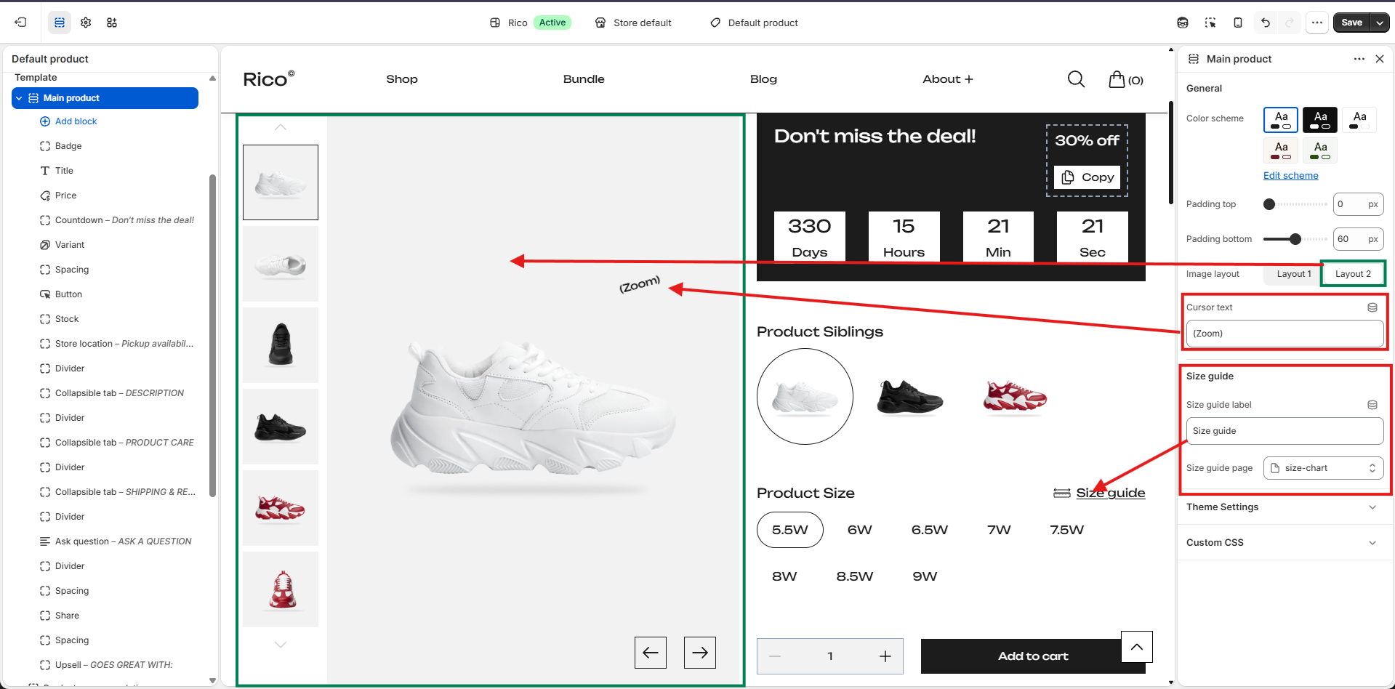Screen dimensions: 1395x689
Task: Click the Cursor text input field
Action: click(1285, 334)
